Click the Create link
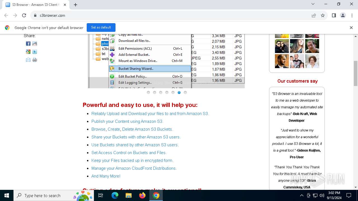Image resolution: width=358 pixels, height=201 pixels. click(x=114, y=129)
